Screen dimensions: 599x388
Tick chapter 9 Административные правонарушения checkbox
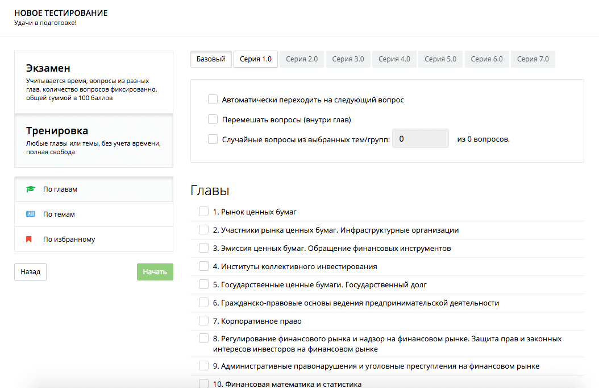tap(203, 366)
